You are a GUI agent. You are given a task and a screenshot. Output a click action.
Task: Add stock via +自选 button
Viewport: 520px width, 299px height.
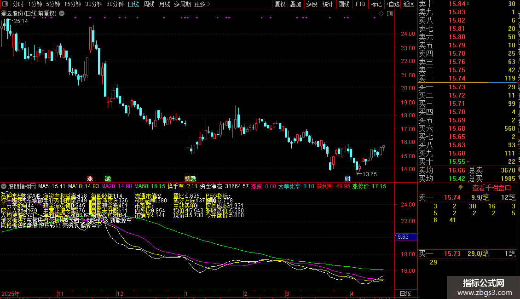(x=392, y=4)
